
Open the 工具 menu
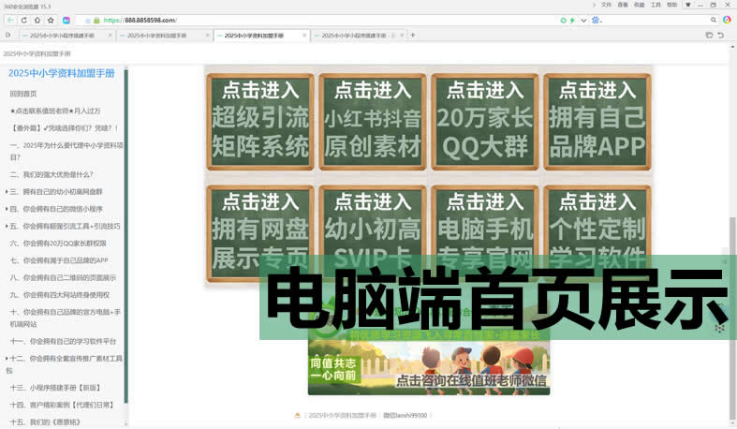pyautogui.click(x=656, y=5)
